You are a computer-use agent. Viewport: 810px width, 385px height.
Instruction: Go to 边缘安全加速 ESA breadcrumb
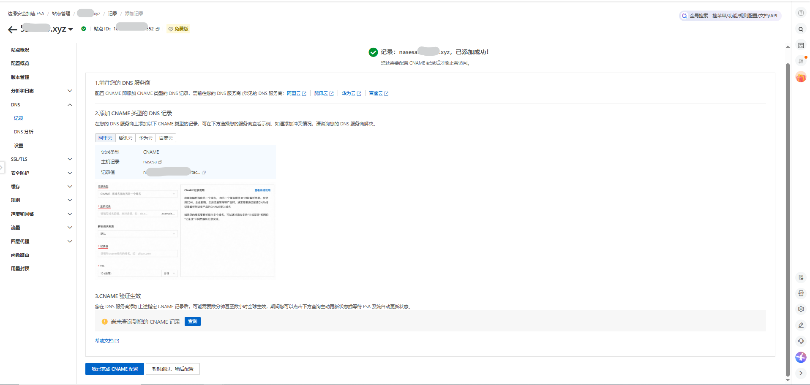click(26, 14)
